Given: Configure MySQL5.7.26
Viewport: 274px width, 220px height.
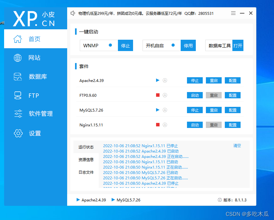Looking at the screenshot, I should coord(233,110).
